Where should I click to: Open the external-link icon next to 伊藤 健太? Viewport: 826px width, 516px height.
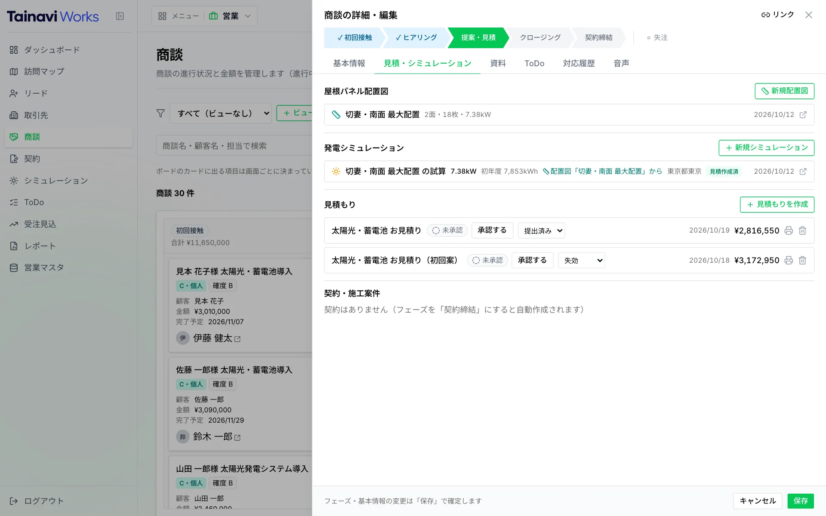point(237,339)
